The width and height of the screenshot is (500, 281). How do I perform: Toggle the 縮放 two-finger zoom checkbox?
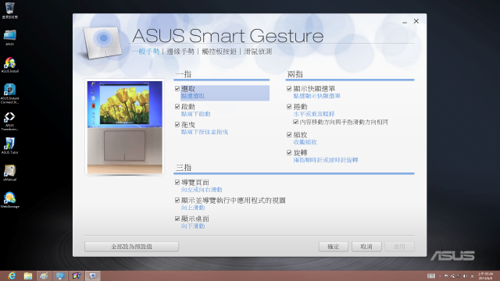click(289, 135)
